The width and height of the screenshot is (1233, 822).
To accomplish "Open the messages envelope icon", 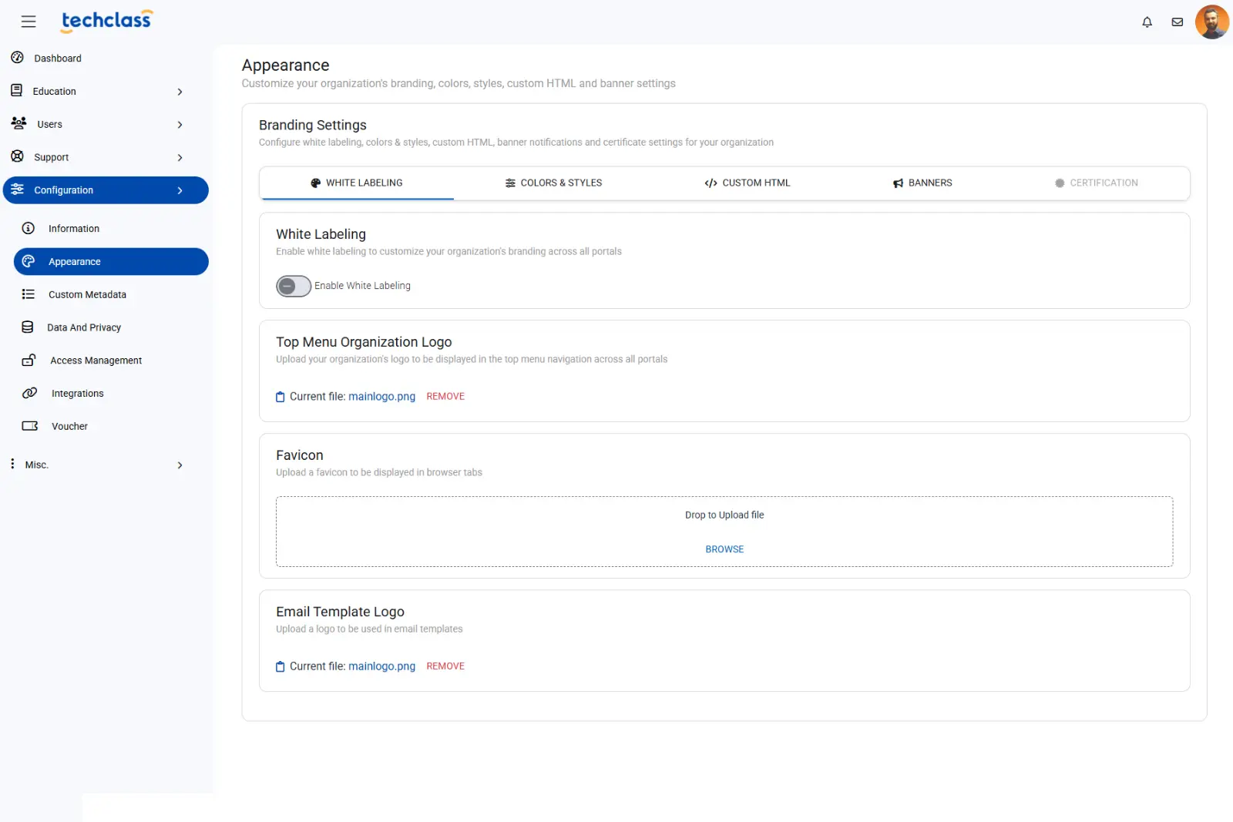I will coord(1178,22).
